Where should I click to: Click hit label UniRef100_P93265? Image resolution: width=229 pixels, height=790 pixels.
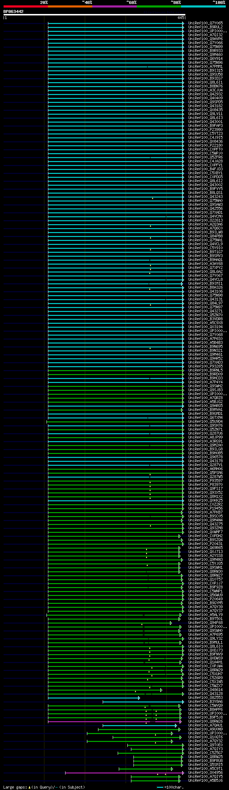(x=205, y=366)
